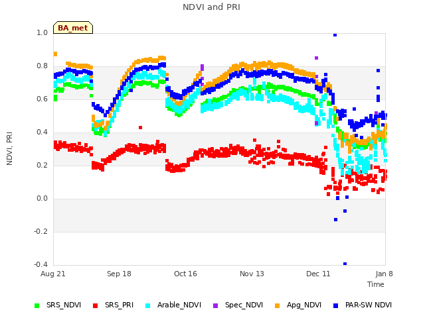Select the Jan 8 x-axis tick label
This screenshot has width=425, height=318.
384,274
